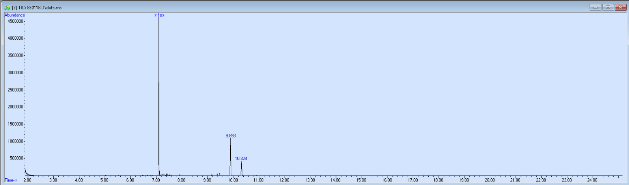Image resolution: width=629 pixels, height=185 pixels.
Task: Click the 1000000 abundance tick value
Action: [x=15, y=141]
